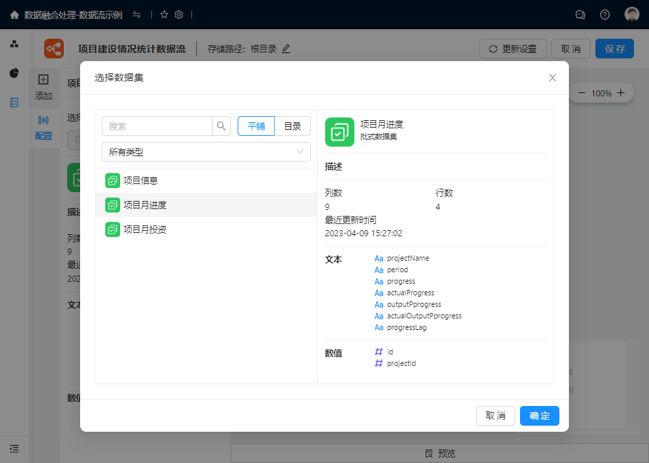Click the 确定 confirm button
The image size is (649, 463).
[x=539, y=415]
